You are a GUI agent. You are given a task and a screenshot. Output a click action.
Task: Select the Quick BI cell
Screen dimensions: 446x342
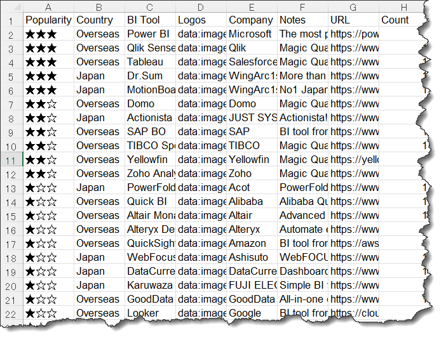(x=150, y=201)
